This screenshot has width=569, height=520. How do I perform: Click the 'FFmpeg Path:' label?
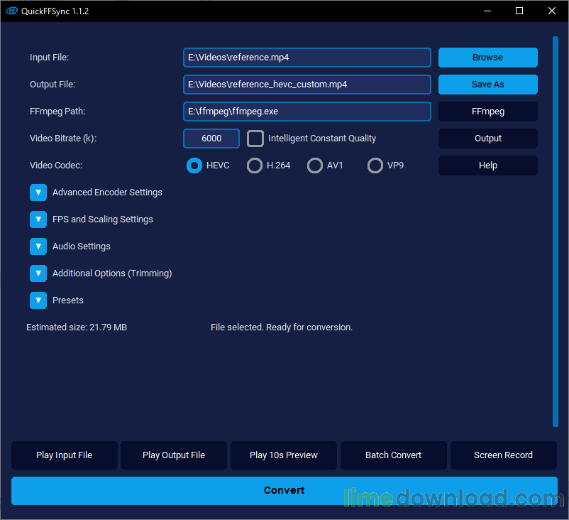[57, 112]
